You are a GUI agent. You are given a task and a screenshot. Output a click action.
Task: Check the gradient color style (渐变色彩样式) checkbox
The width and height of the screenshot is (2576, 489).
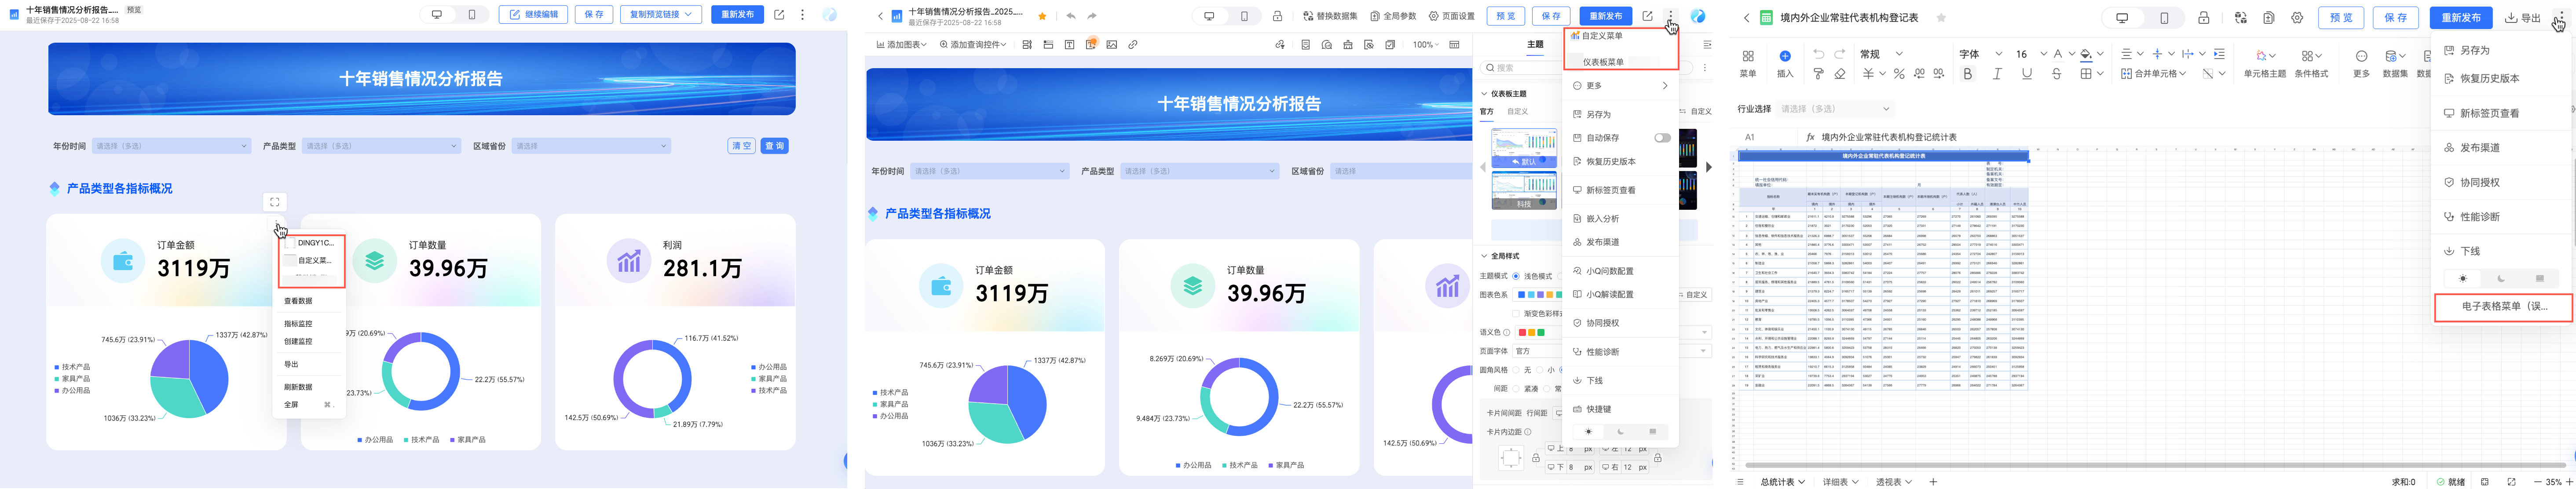[x=1516, y=314]
